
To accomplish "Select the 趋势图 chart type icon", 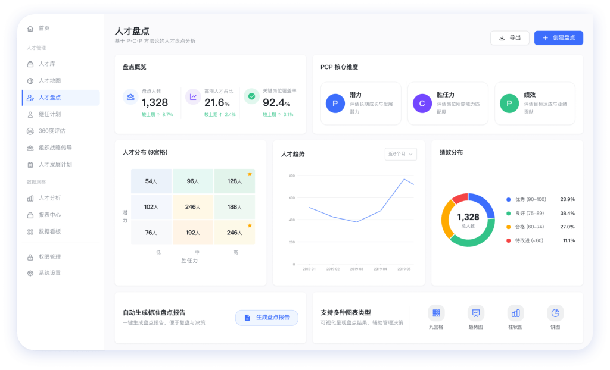I will (x=476, y=313).
